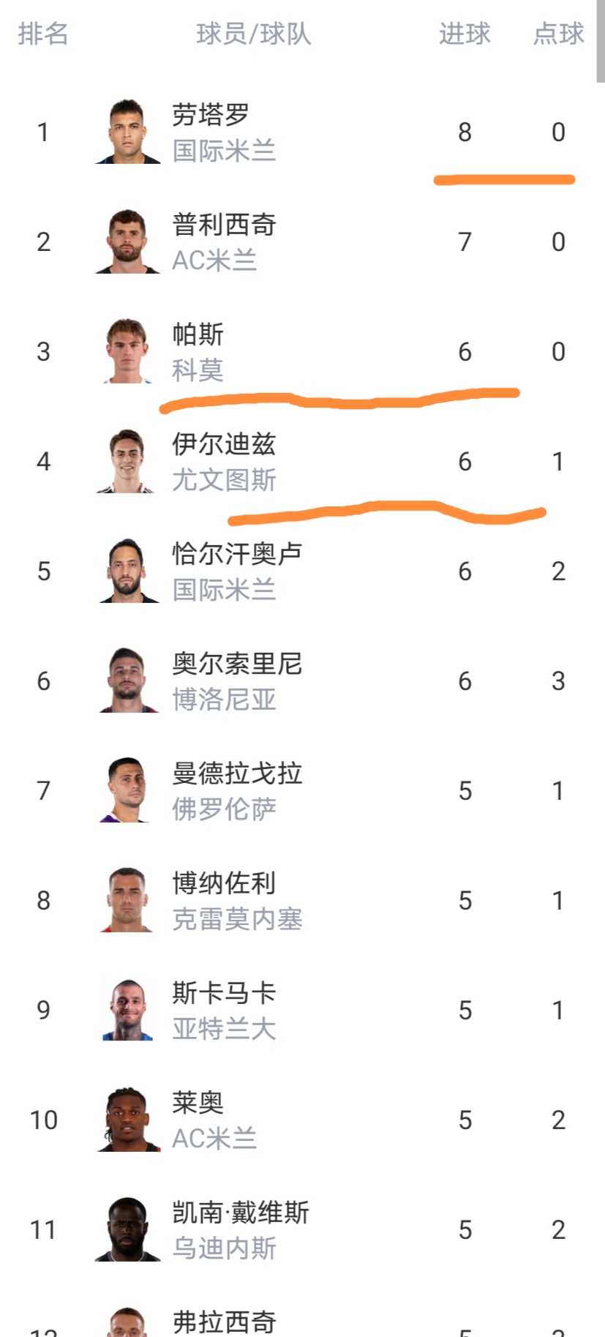Click the avatar for 博纳佐利

point(128,900)
